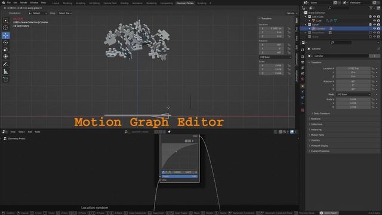This screenshot has width=382, height=215.
Task: Switch to the Geometry Nodes workspace tab
Action: point(185,3)
